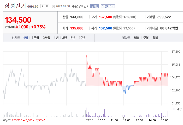Open the 기업개요 dropdown
The image size is (183, 125).
pos(108,6)
